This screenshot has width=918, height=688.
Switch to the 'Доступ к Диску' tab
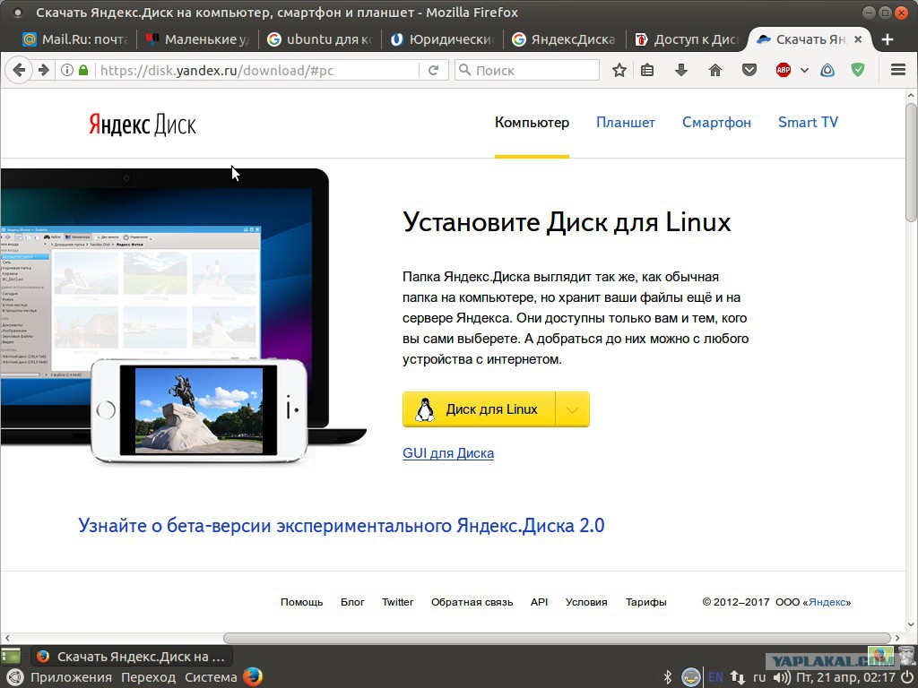(x=686, y=39)
